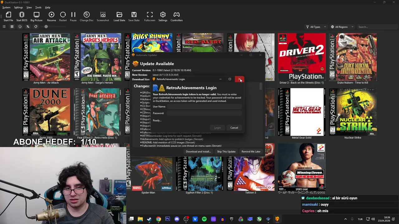Click the Save State icon
The height and width of the screenshot is (224, 399).
pos(134,17)
